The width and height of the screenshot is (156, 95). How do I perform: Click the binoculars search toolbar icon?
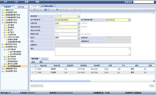[x=49, y=10]
